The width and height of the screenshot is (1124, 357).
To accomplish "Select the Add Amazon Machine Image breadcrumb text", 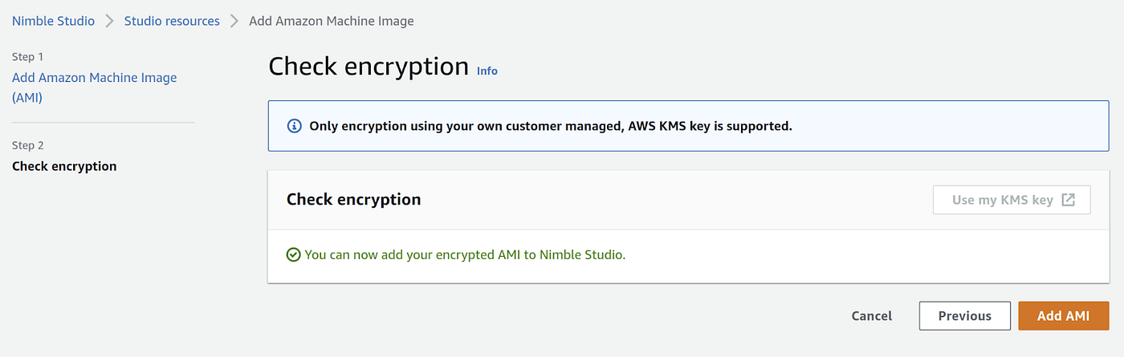I will tap(332, 21).
